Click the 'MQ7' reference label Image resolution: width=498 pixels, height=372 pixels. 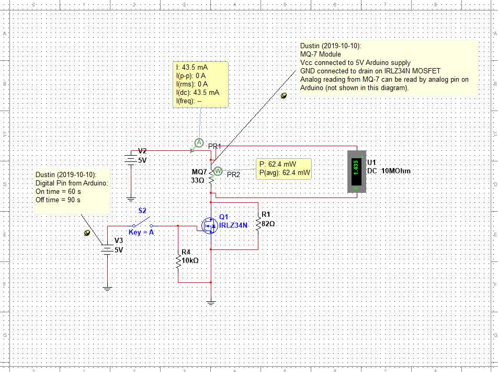199,172
